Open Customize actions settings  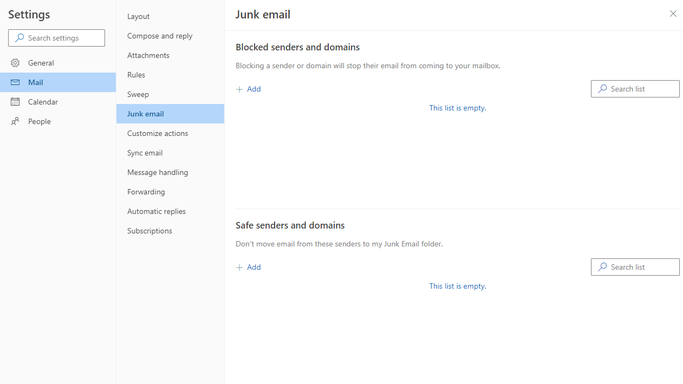(170, 133)
